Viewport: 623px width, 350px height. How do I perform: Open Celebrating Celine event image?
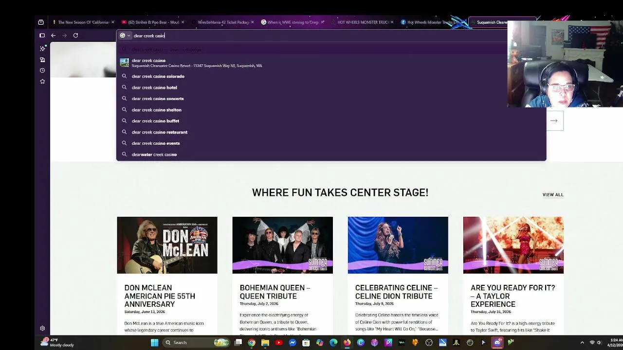(398, 245)
